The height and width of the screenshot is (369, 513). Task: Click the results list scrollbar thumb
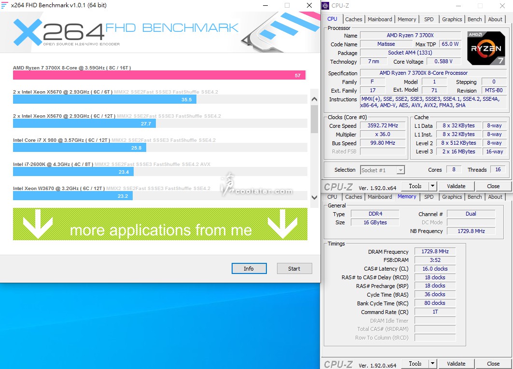point(314,120)
